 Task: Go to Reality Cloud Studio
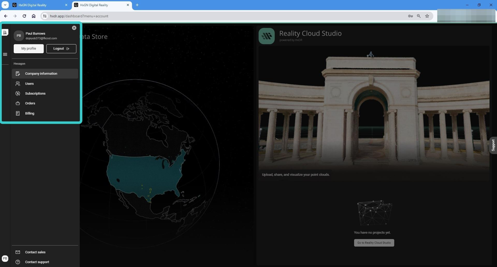(374, 243)
